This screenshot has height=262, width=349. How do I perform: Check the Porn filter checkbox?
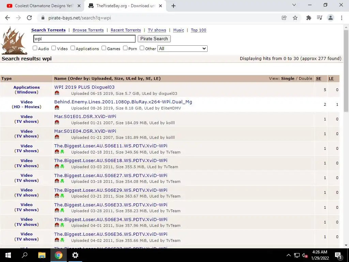(125, 48)
